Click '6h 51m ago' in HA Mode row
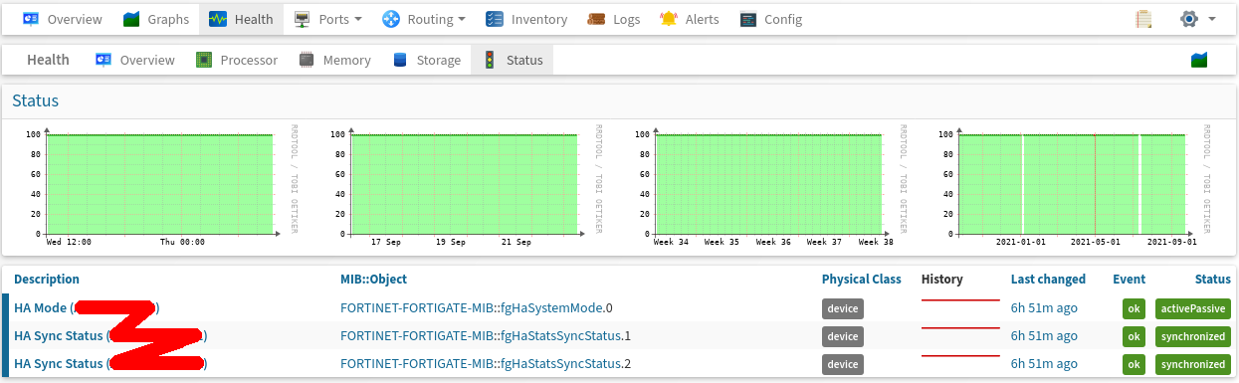 tap(1044, 308)
